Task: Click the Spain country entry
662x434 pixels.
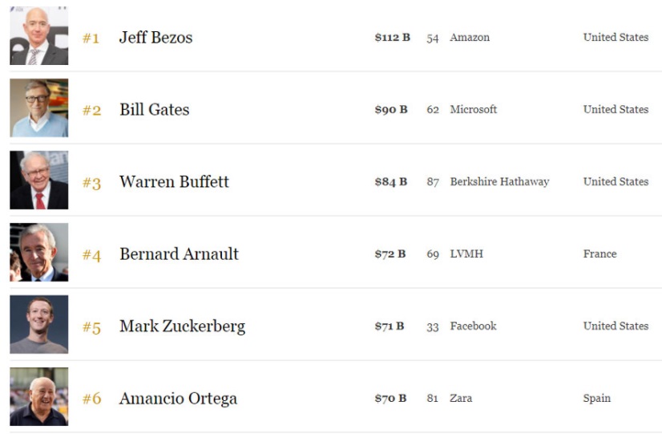Action: click(596, 399)
